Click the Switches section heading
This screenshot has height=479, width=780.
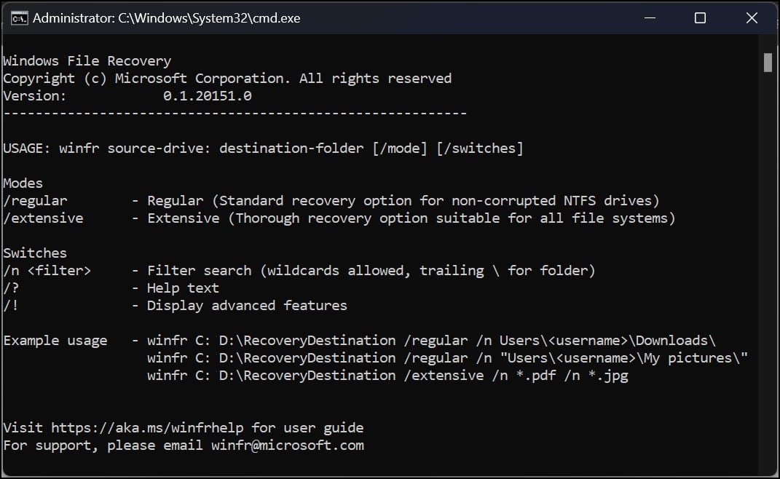click(35, 253)
